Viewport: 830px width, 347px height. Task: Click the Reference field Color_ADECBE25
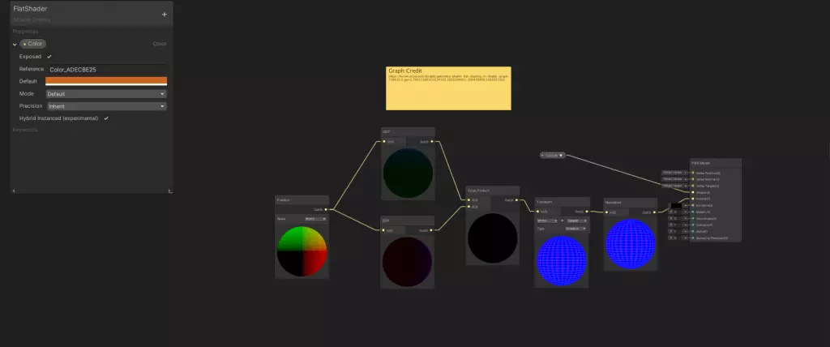click(107, 70)
